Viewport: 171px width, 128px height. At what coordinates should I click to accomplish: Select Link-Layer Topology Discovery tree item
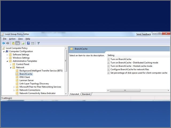tap(34, 83)
